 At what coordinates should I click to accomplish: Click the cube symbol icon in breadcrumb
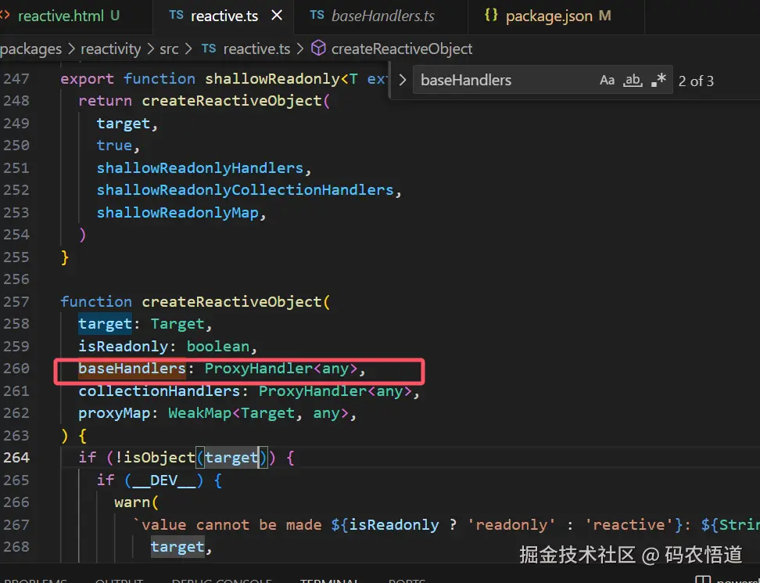click(x=318, y=49)
